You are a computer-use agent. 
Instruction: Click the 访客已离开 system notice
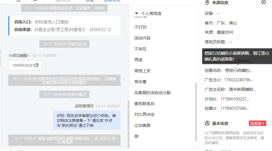click(x=64, y=94)
